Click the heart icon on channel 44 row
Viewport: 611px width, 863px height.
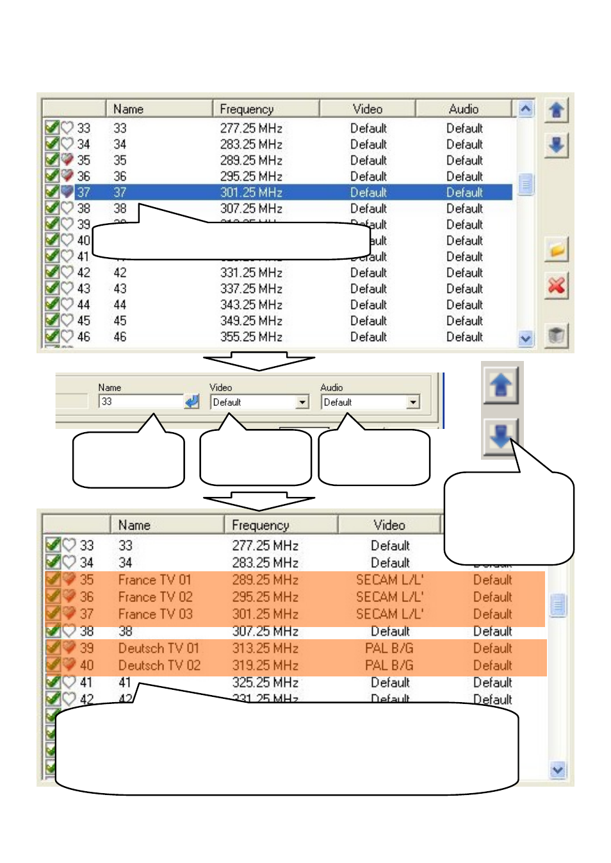(67, 305)
